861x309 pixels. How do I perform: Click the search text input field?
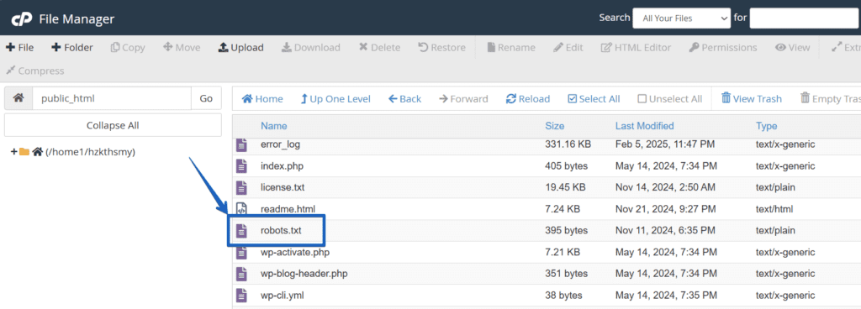(x=805, y=18)
